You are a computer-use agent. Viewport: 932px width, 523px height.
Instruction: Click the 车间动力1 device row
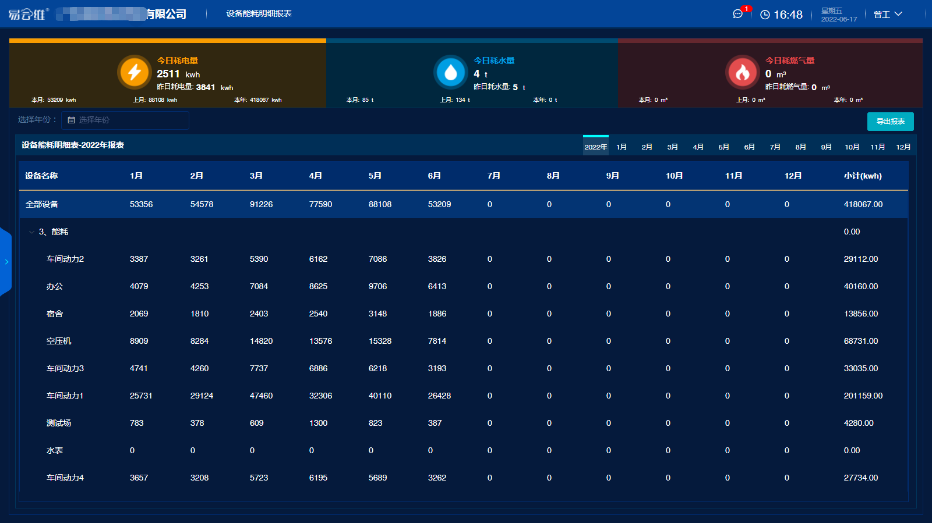coord(65,396)
